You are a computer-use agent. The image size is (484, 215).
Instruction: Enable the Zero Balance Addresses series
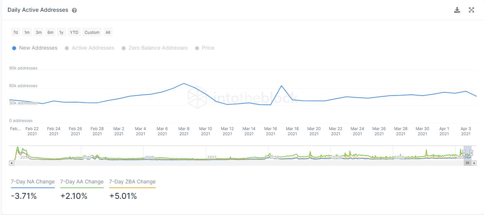[x=155, y=48]
